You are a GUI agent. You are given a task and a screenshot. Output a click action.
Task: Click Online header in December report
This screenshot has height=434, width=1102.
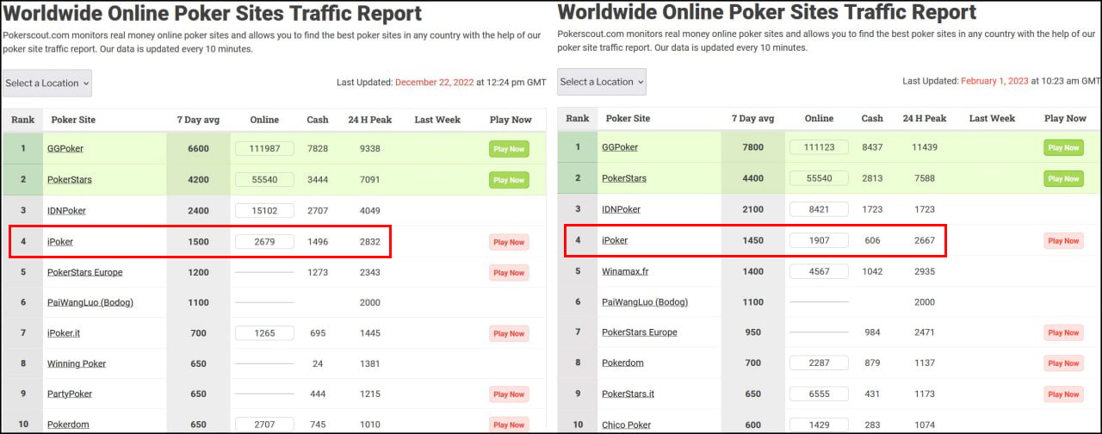264,120
